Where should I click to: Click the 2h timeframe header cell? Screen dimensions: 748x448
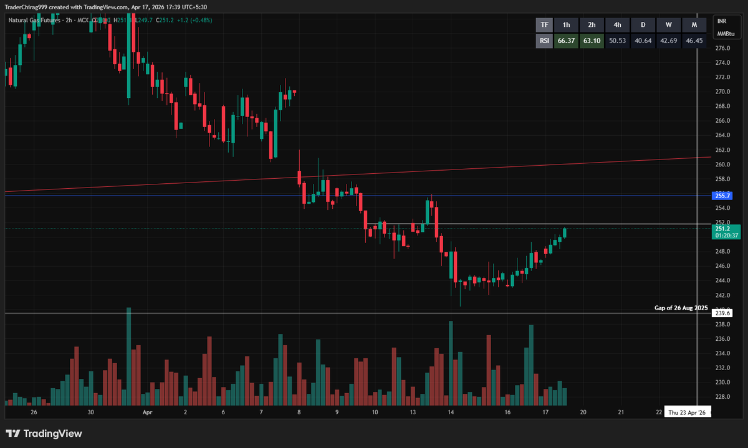point(592,25)
